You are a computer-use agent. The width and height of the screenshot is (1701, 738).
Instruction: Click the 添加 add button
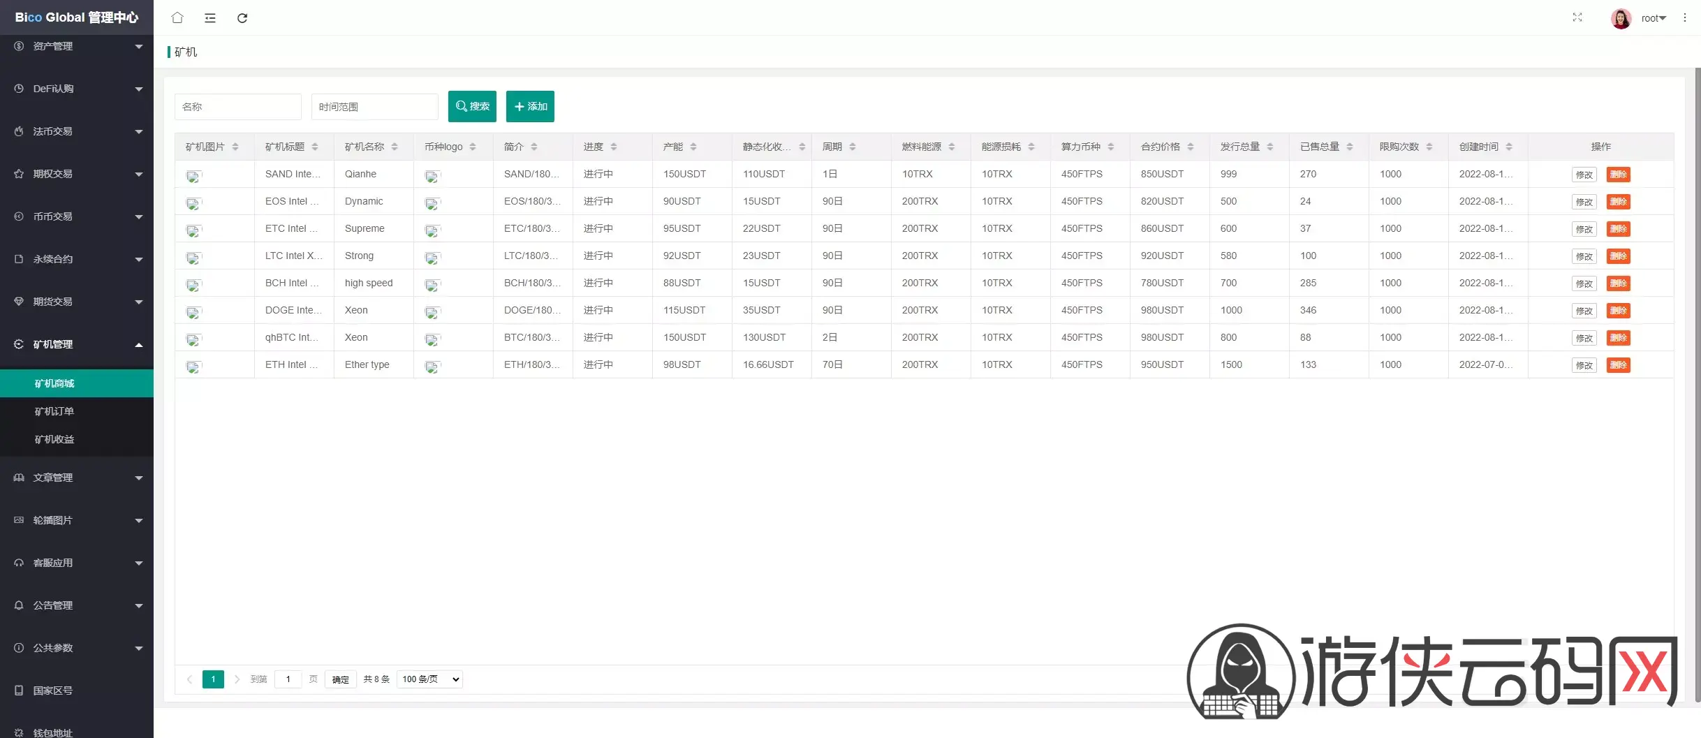click(x=530, y=106)
